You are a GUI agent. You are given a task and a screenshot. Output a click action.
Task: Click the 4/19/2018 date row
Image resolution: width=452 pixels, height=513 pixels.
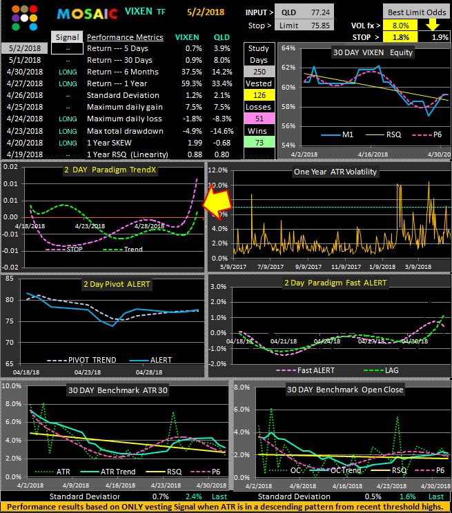point(25,154)
